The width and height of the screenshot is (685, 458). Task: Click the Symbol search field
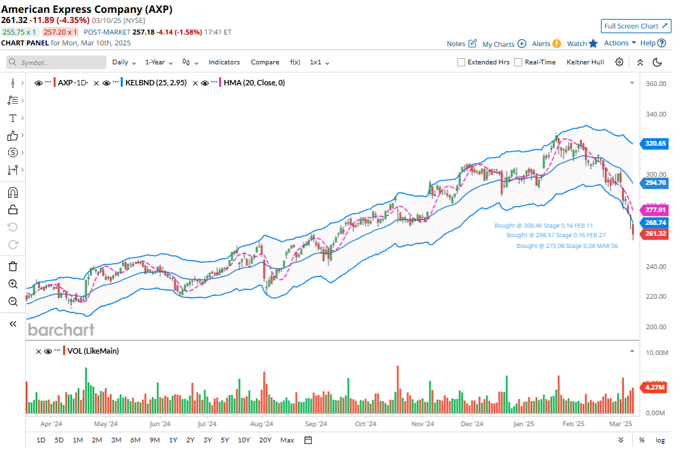coord(56,62)
